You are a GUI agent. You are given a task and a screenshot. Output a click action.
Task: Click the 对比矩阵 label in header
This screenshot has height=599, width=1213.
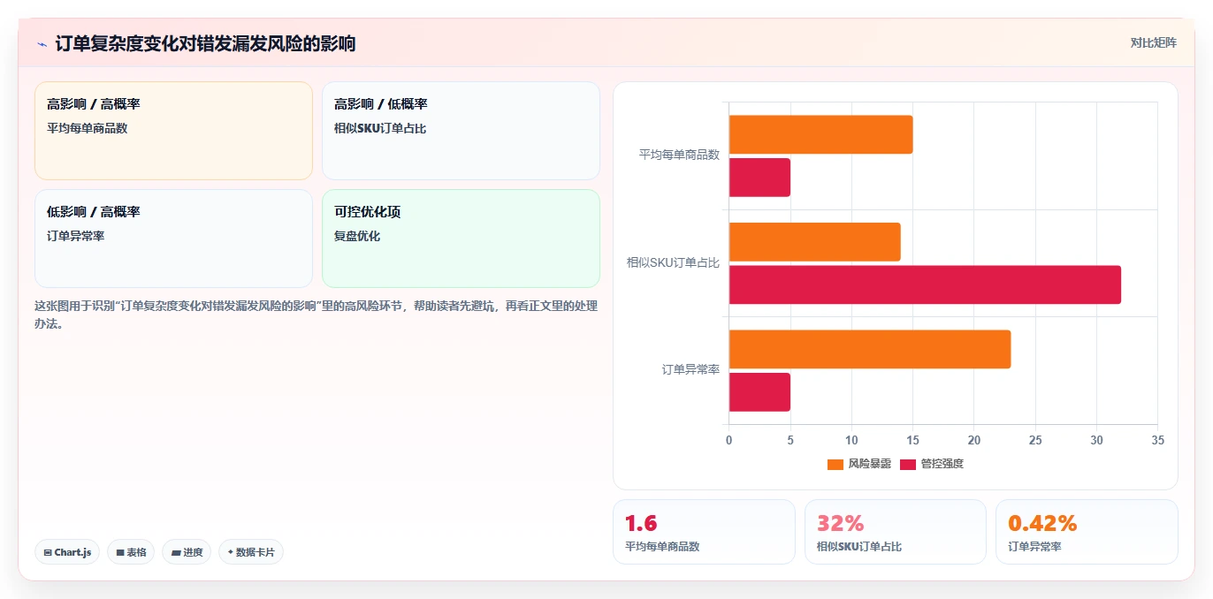[1153, 42]
